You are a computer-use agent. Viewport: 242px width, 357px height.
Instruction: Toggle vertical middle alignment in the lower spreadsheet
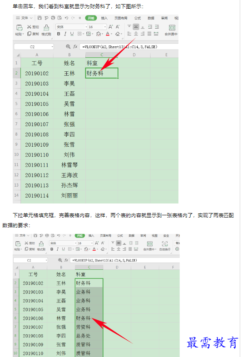[x=119, y=243]
